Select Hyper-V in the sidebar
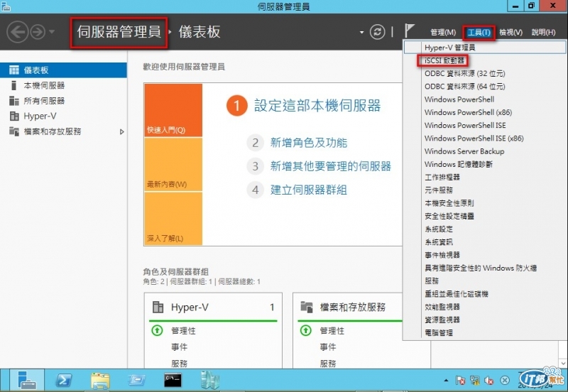Viewport: 568px width, 392px height. [63, 116]
